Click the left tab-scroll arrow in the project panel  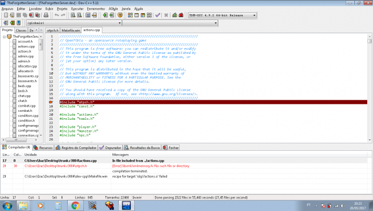click(x=36, y=30)
